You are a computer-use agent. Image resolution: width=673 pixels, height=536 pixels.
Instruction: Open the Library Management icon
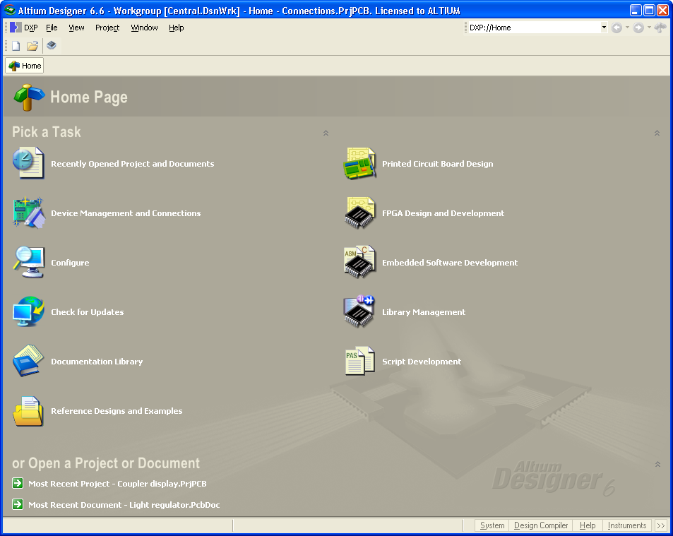point(359,311)
